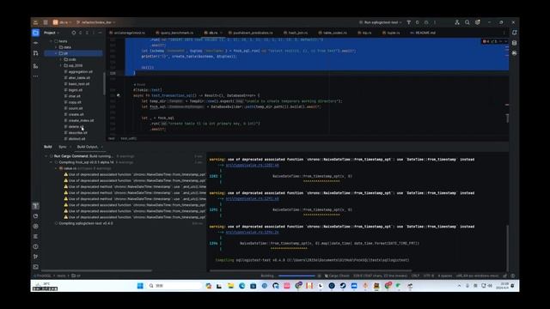This screenshot has width=550, height=309.
Task: Click the Cargo Check status bar widget
Action: point(337,276)
